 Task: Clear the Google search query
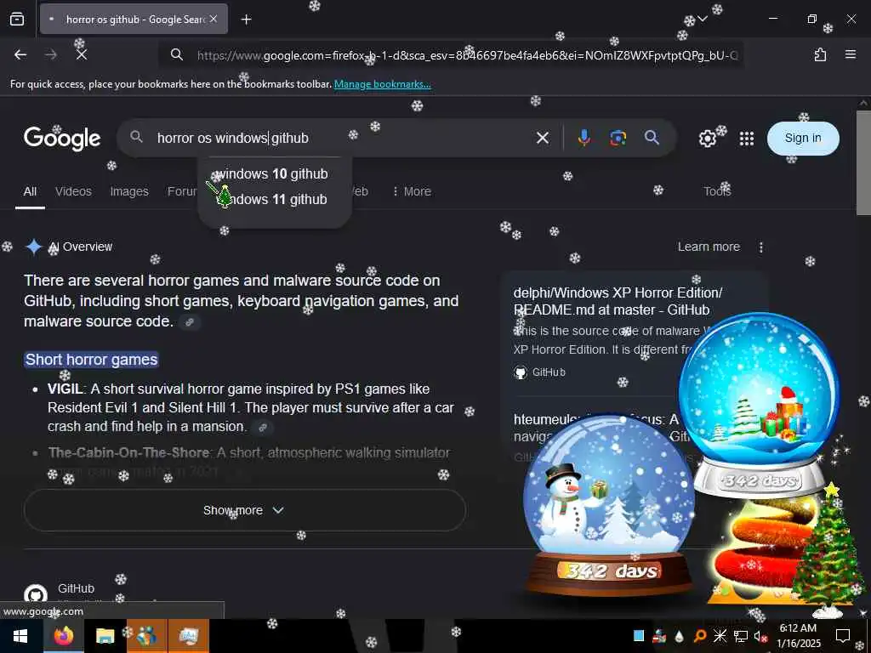click(543, 138)
